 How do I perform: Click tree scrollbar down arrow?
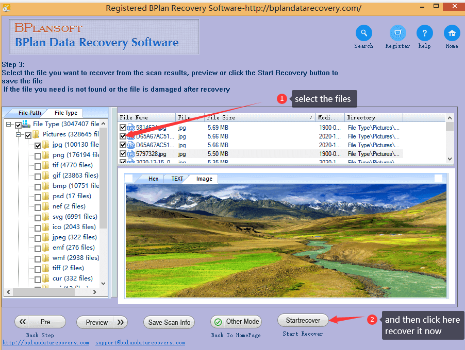click(103, 284)
